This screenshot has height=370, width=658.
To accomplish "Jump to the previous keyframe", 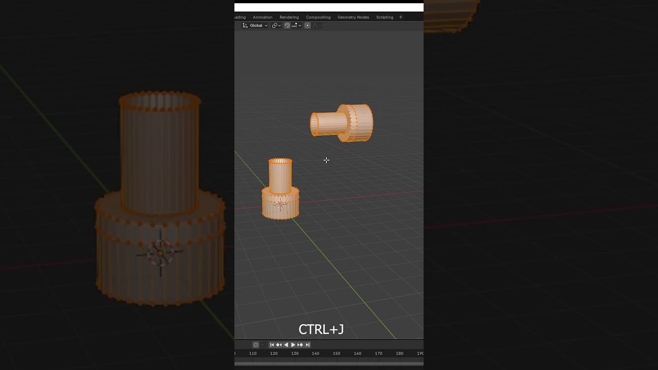I will [x=279, y=345].
